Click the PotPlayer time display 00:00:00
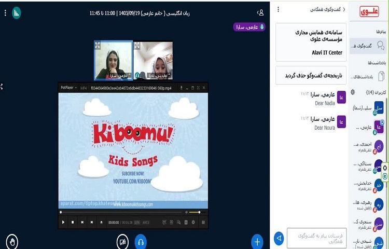This screenshot has width=389, height=249. (x=114, y=223)
